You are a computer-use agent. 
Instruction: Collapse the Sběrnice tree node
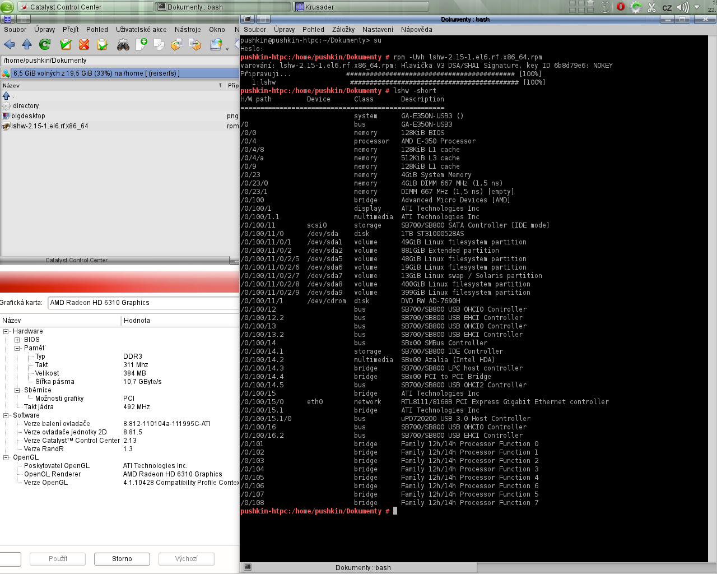[x=17, y=390]
